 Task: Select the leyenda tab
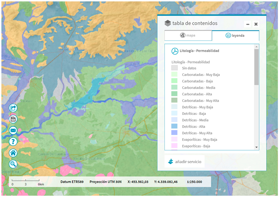pos(235,35)
